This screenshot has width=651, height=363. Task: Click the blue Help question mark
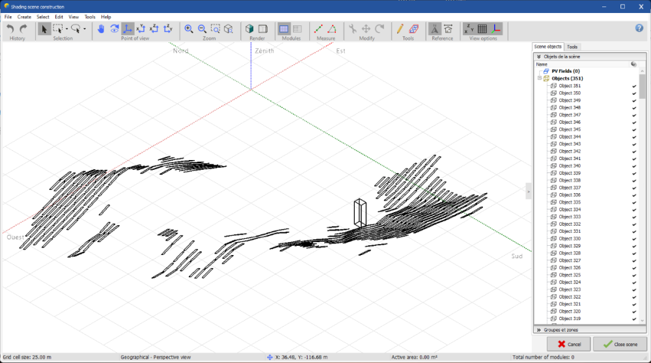point(639,28)
